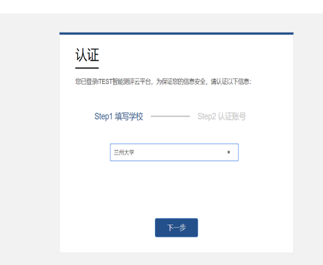
Task: Click the 兰州大学 text inside the input
Action: (x=124, y=153)
